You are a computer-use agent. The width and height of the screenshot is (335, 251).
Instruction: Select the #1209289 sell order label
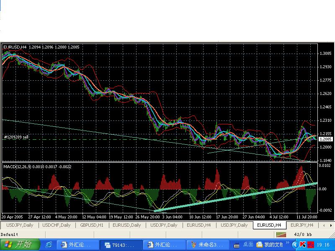click(16, 137)
